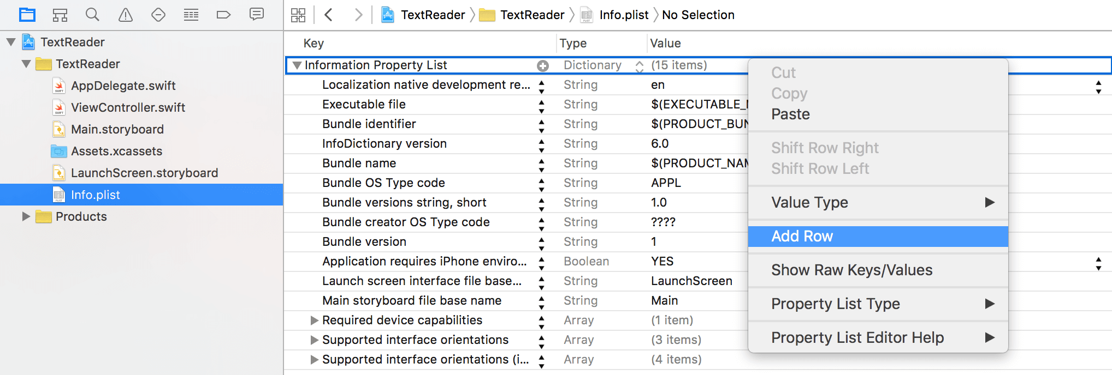Choose Add Row from the context menu
Image resolution: width=1112 pixels, height=375 pixels.
[x=802, y=236]
